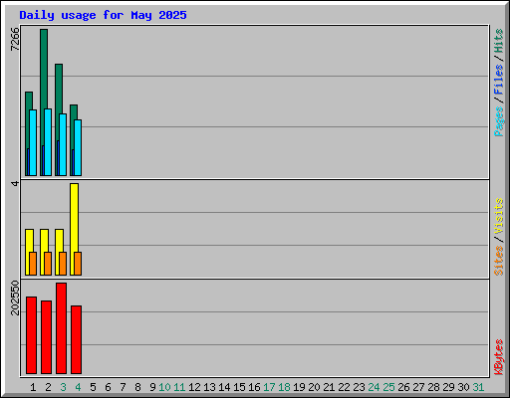Click day 7 on the x-axis
Viewport: 510px width, 398px height.
(123, 387)
